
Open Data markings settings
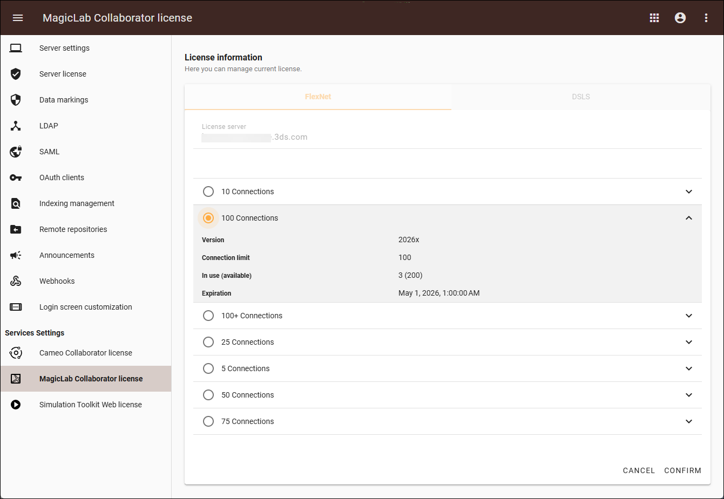64,100
